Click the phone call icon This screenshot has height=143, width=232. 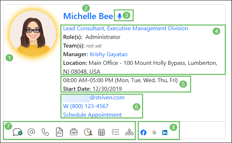(45, 132)
